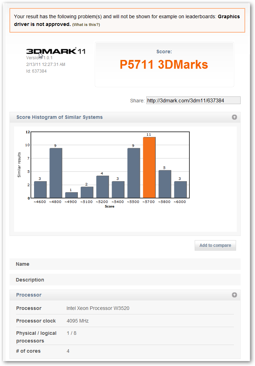Click the ~5500 histogram bar
255x366 pixels.
tap(134, 173)
